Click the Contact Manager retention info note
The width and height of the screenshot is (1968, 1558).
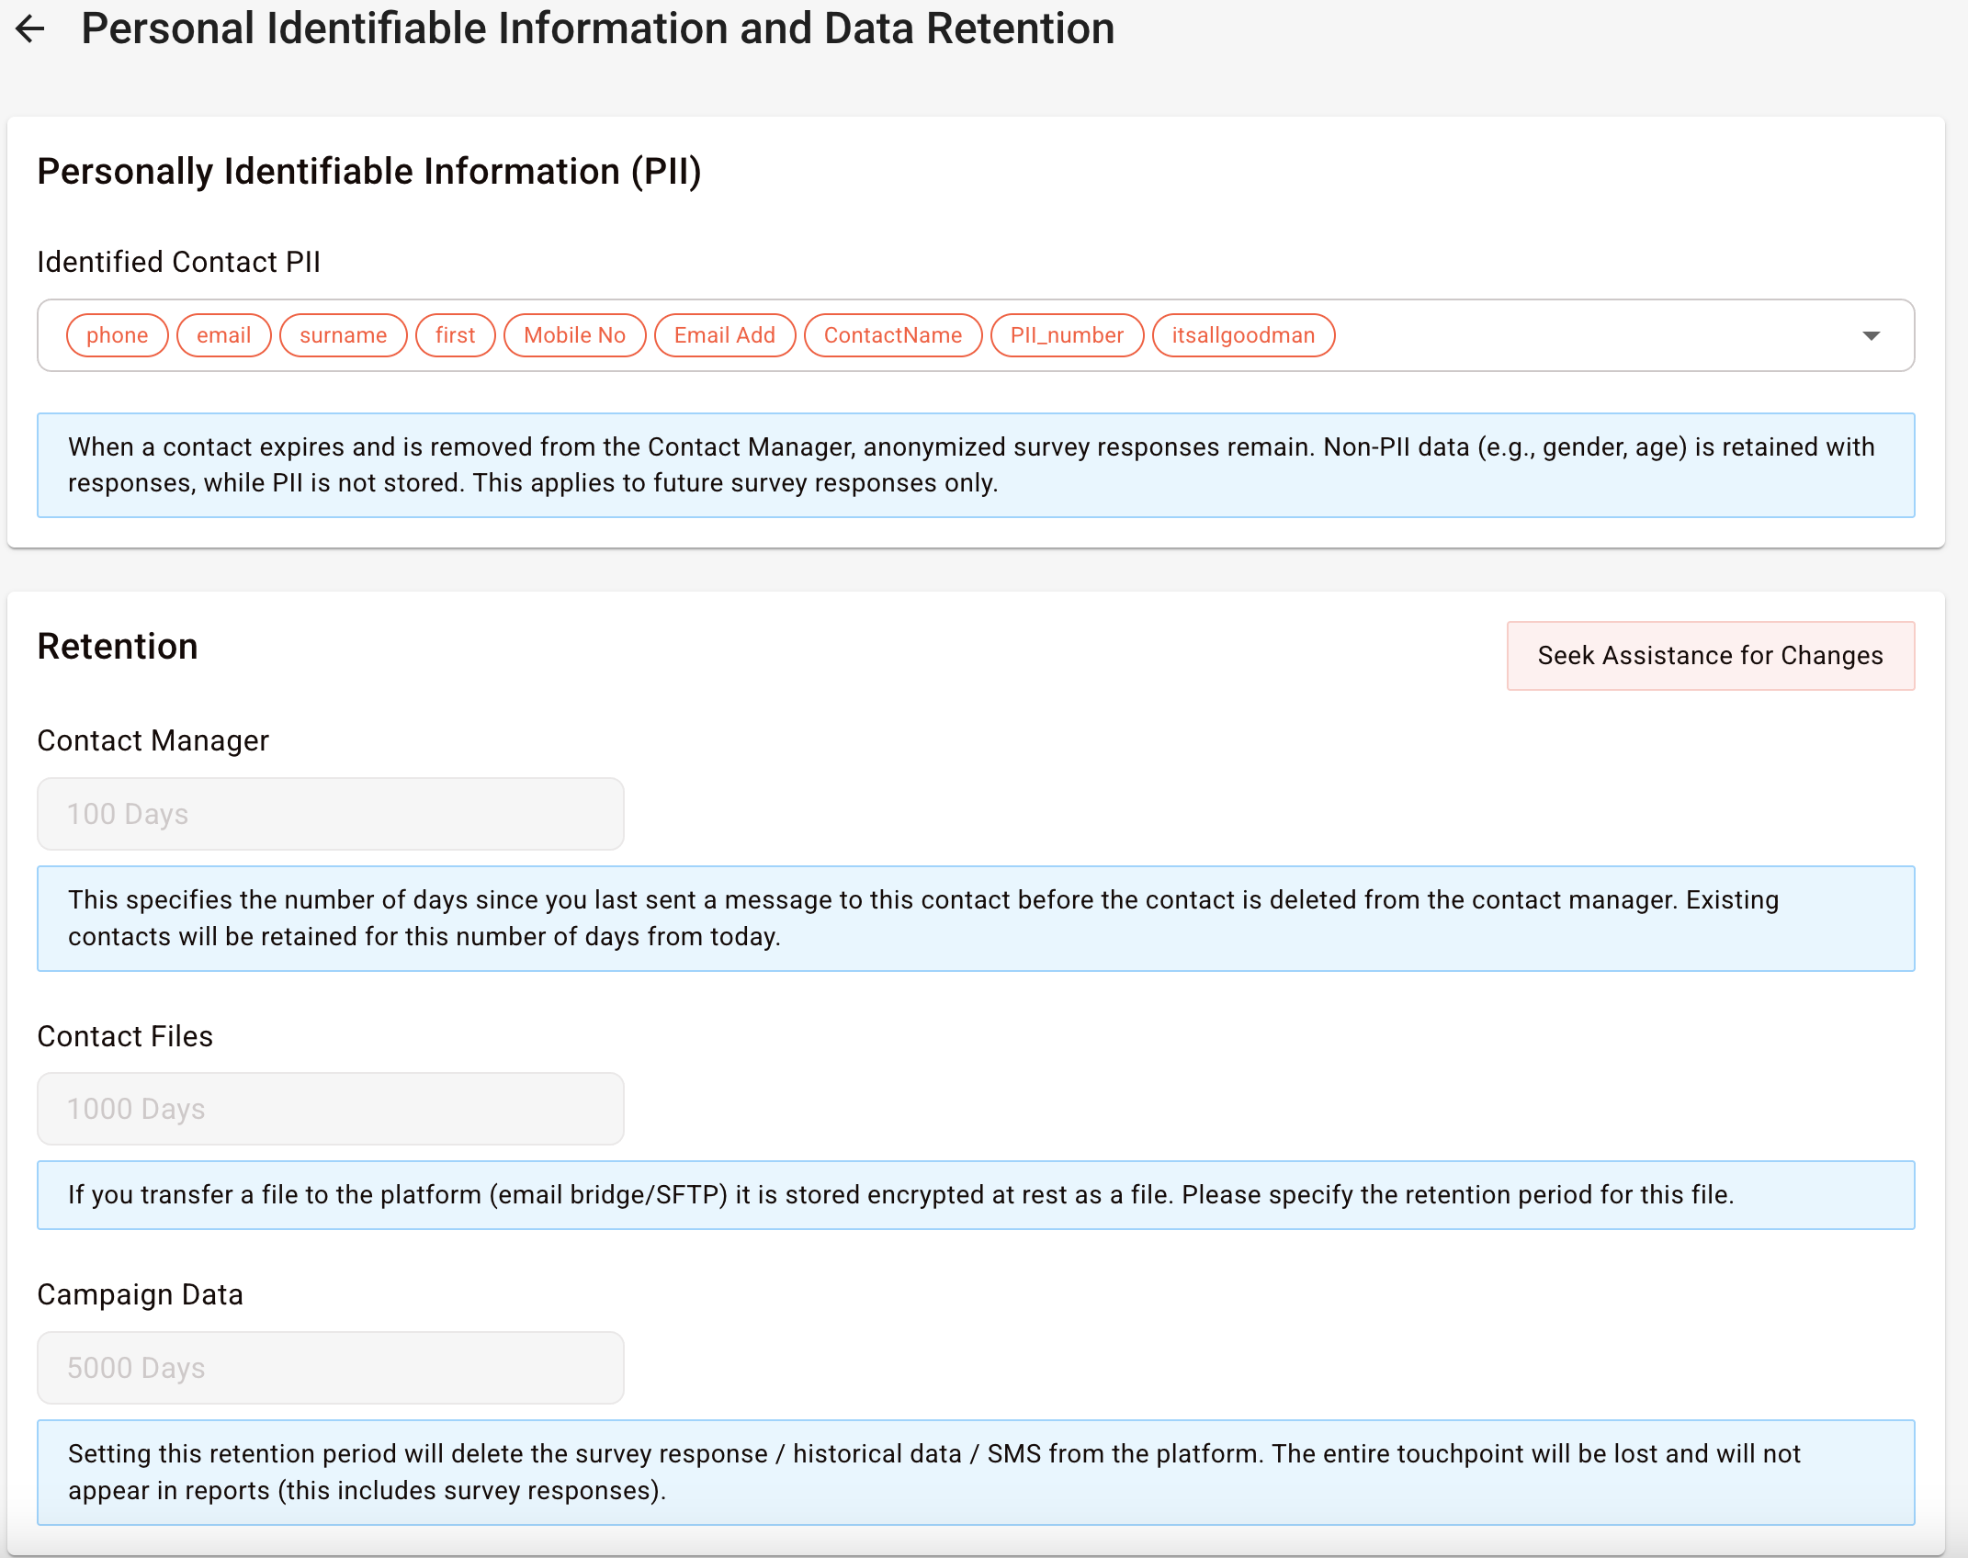tap(976, 919)
